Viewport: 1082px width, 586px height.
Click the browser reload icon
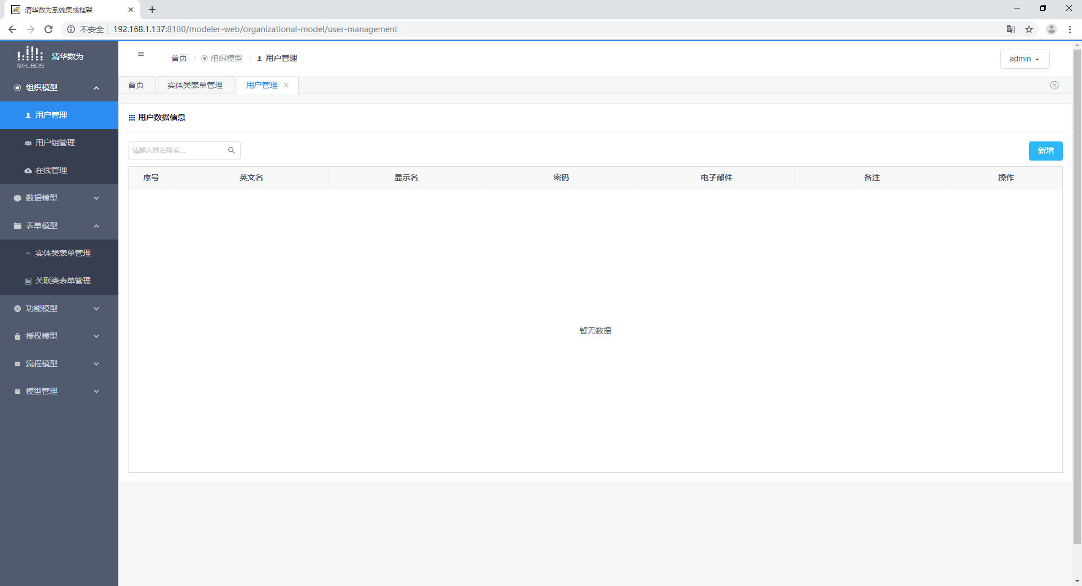tap(48, 29)
